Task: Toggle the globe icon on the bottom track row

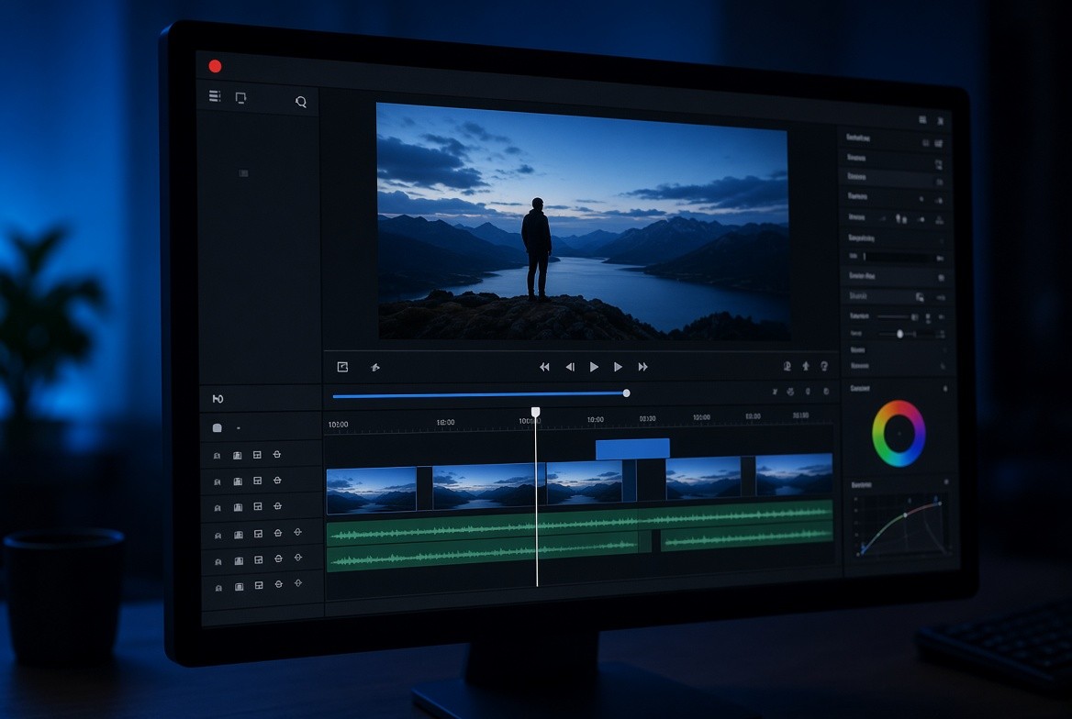Action: [298, 583]
